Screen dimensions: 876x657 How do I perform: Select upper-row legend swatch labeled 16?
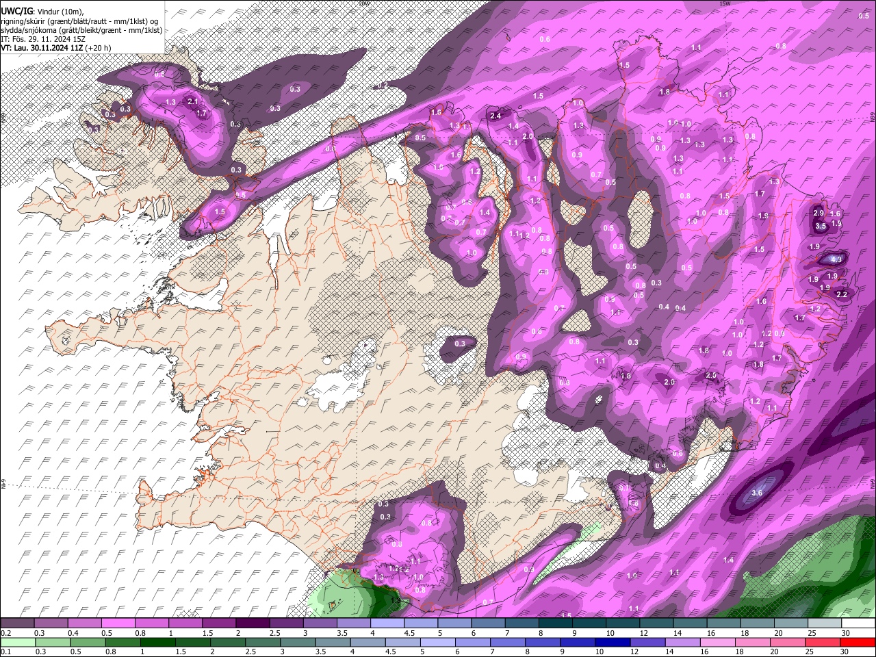(724, 623)
